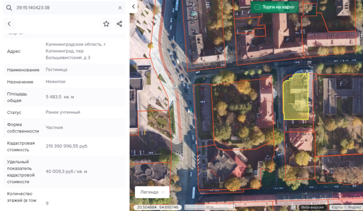Click the map info icon

click(x=293, y=207)
